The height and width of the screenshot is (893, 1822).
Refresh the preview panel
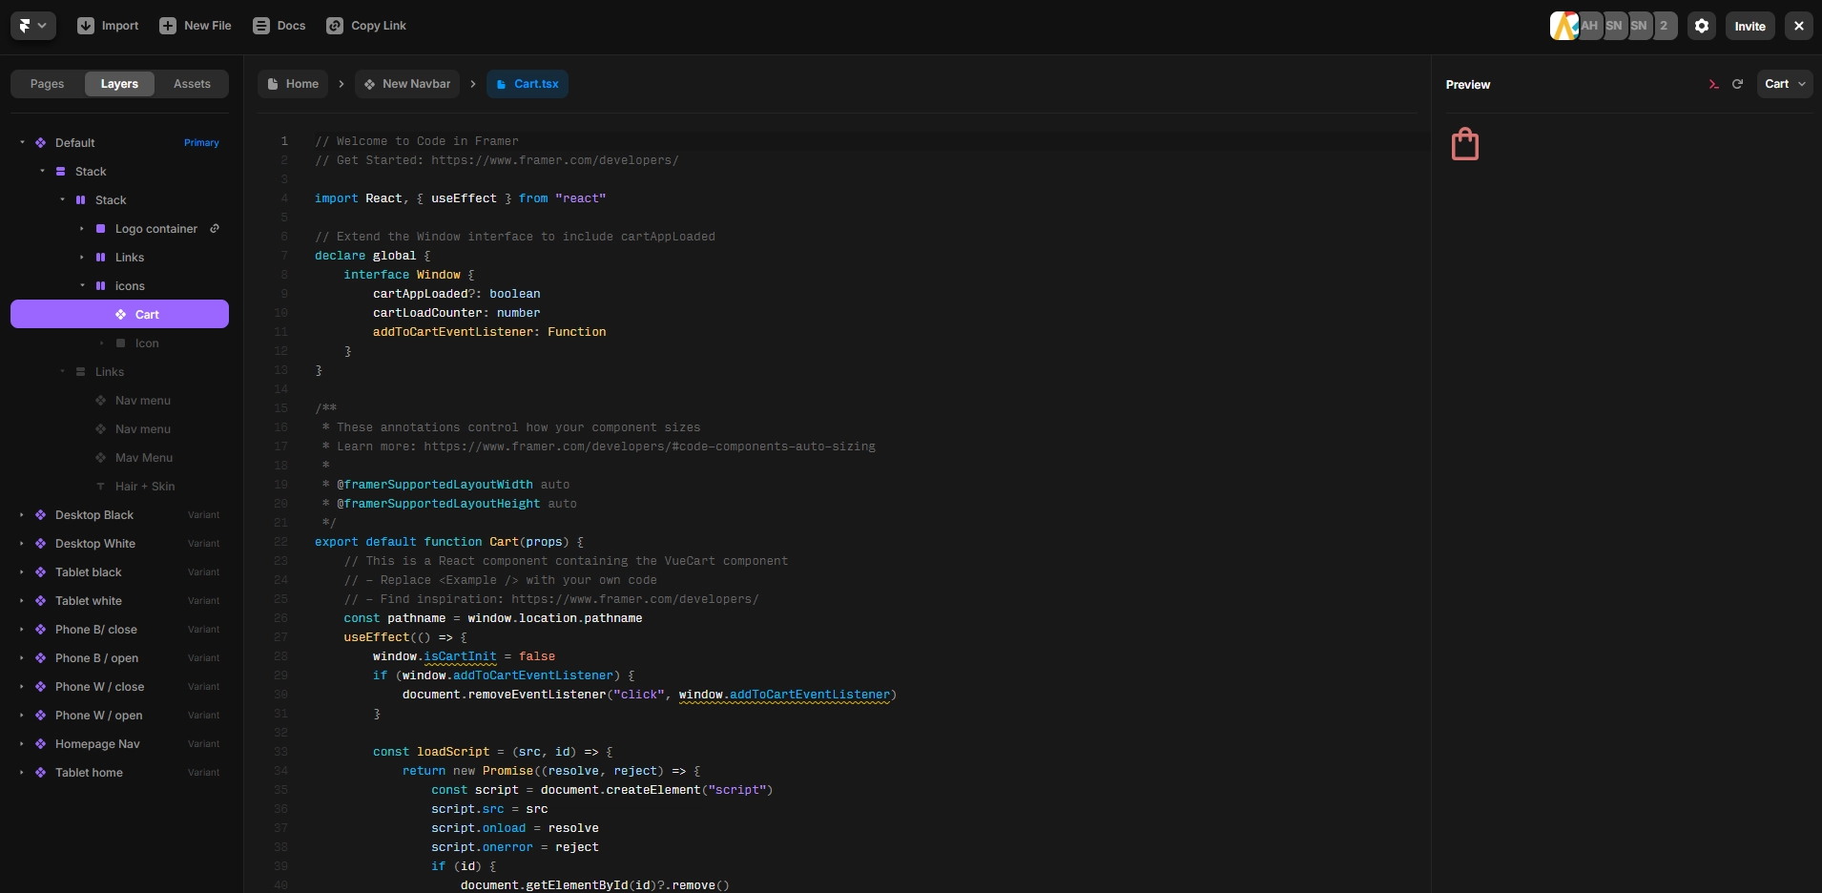(1738, 84)
